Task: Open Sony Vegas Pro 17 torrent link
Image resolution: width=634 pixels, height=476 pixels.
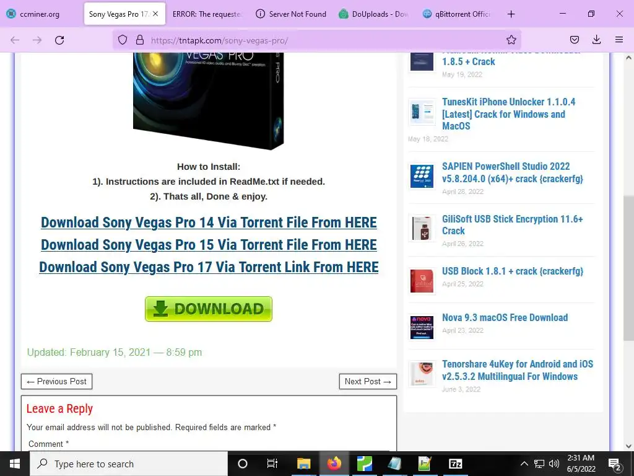Action: 209,267
